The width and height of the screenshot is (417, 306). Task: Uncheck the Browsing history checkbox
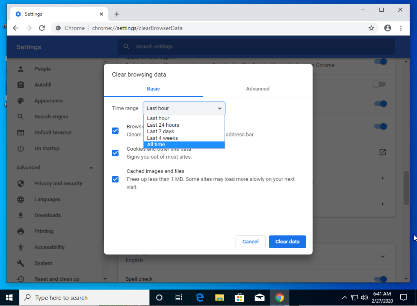[115, 131]
